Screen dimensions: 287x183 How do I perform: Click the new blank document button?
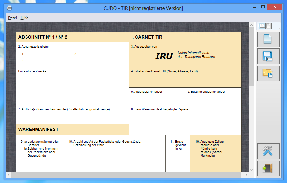click(x=268, y=39)
